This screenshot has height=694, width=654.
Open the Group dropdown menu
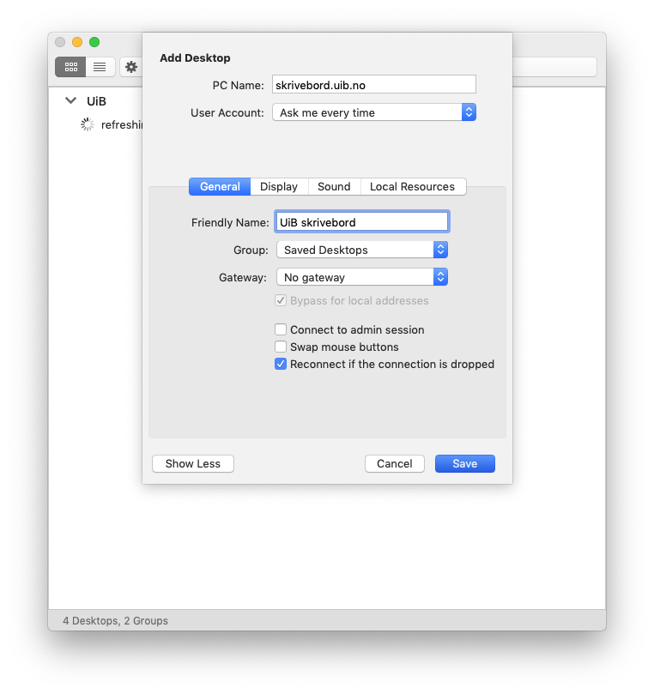click(361, 250)
